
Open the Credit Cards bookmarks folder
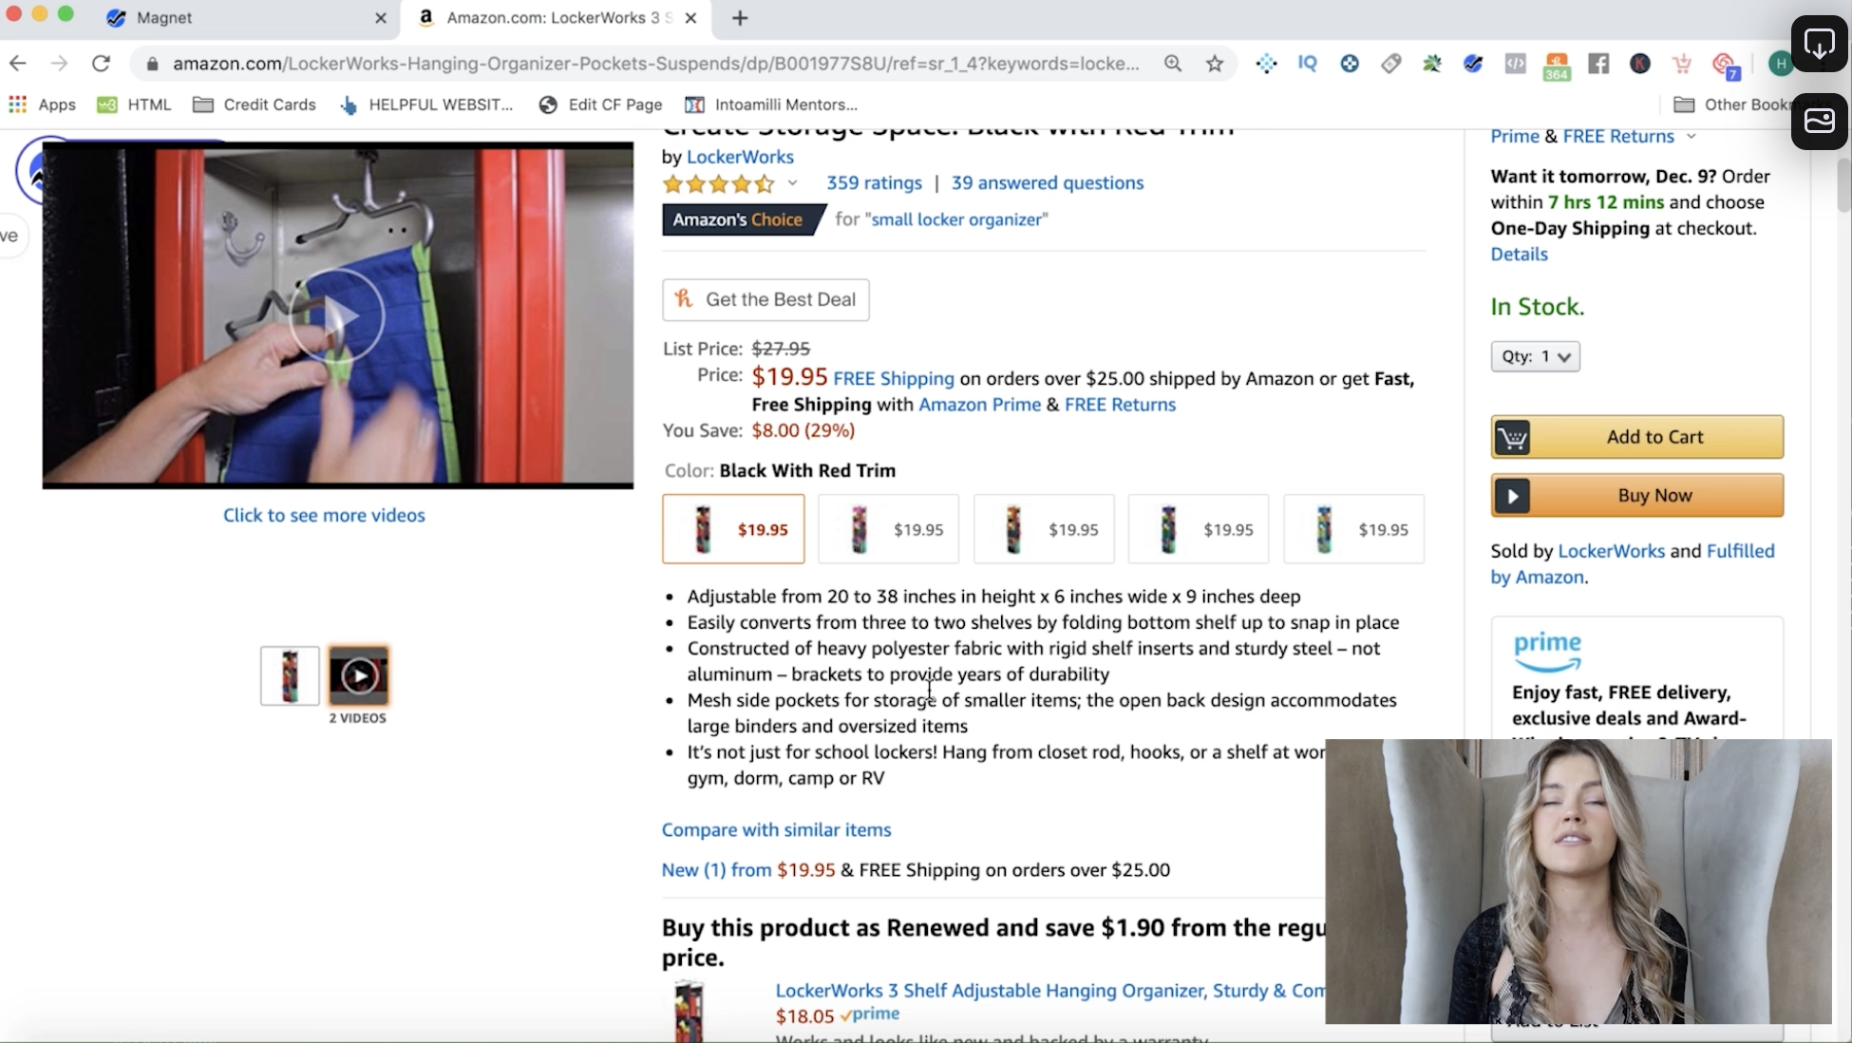255,104
